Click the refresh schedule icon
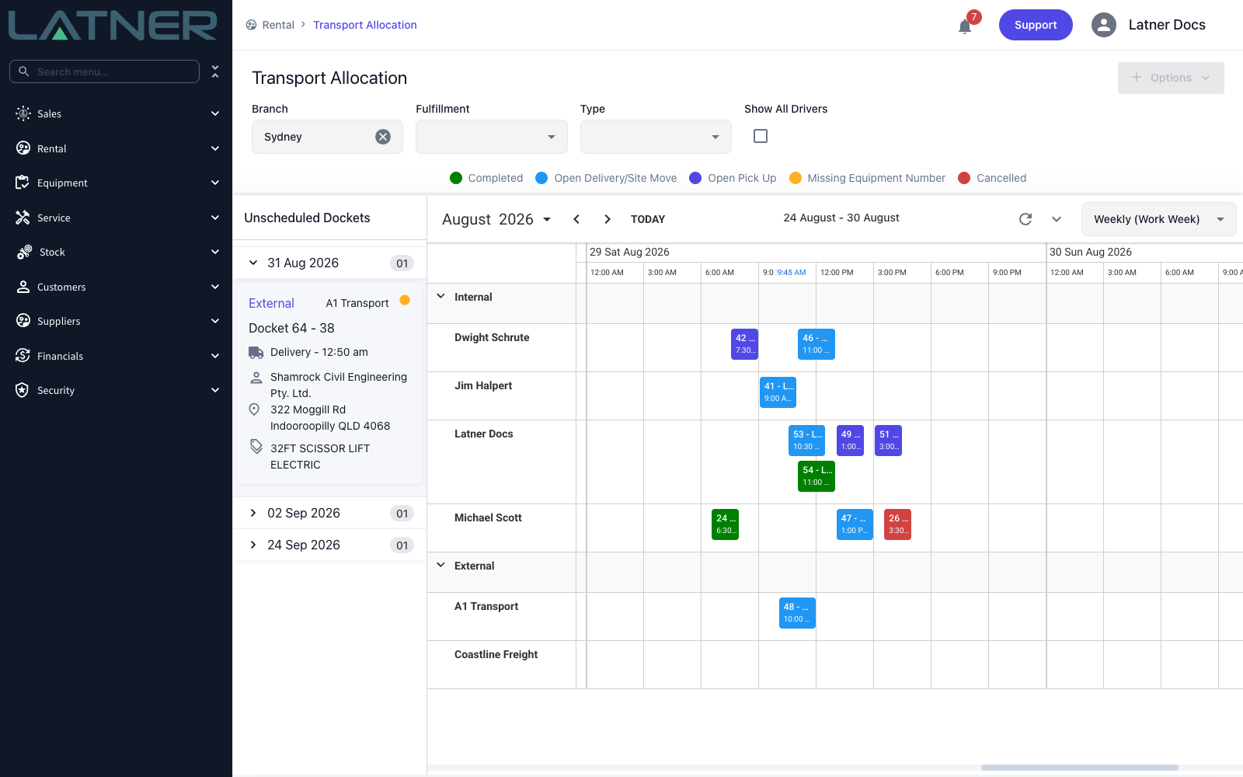The width and height of the screenshot is (1243, 777). click(x=1025, y=219)
